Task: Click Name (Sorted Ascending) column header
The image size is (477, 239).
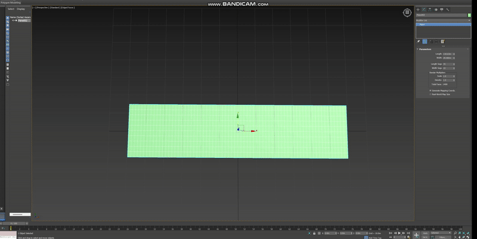Action: (x=20, y=17)
